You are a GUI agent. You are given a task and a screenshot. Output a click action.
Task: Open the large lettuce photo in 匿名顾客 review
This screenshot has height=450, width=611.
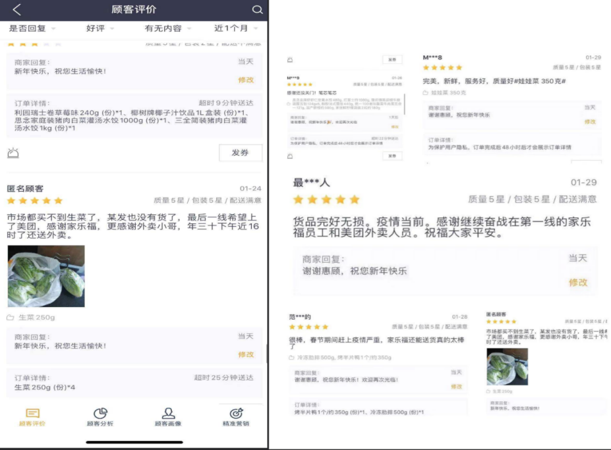[x=46, y=276]
